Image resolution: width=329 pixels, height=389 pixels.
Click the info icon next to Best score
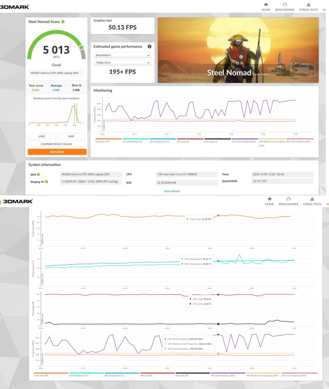[80, 86]
